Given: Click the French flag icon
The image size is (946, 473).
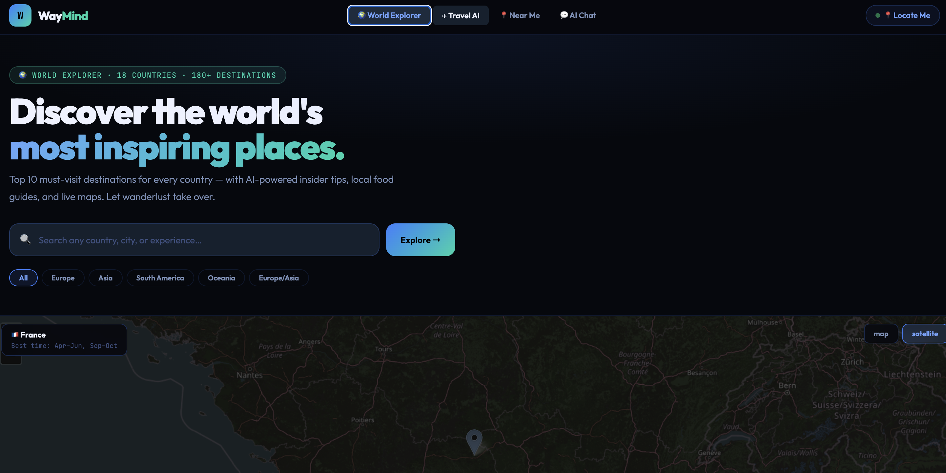Looking at the screenshot, I should [15, 335].
